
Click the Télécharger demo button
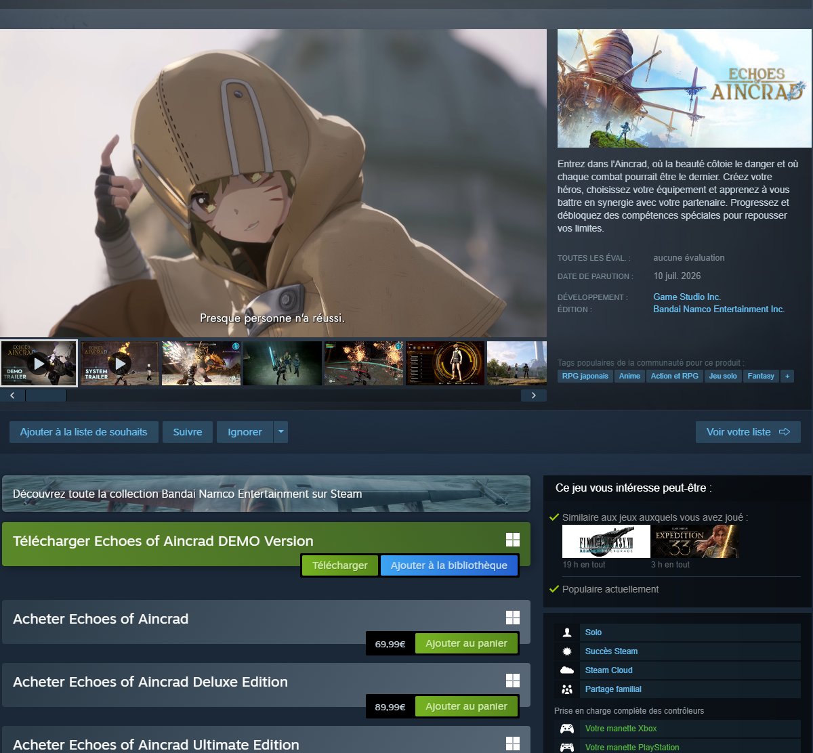pyautogui.click(x=340, y=565)
